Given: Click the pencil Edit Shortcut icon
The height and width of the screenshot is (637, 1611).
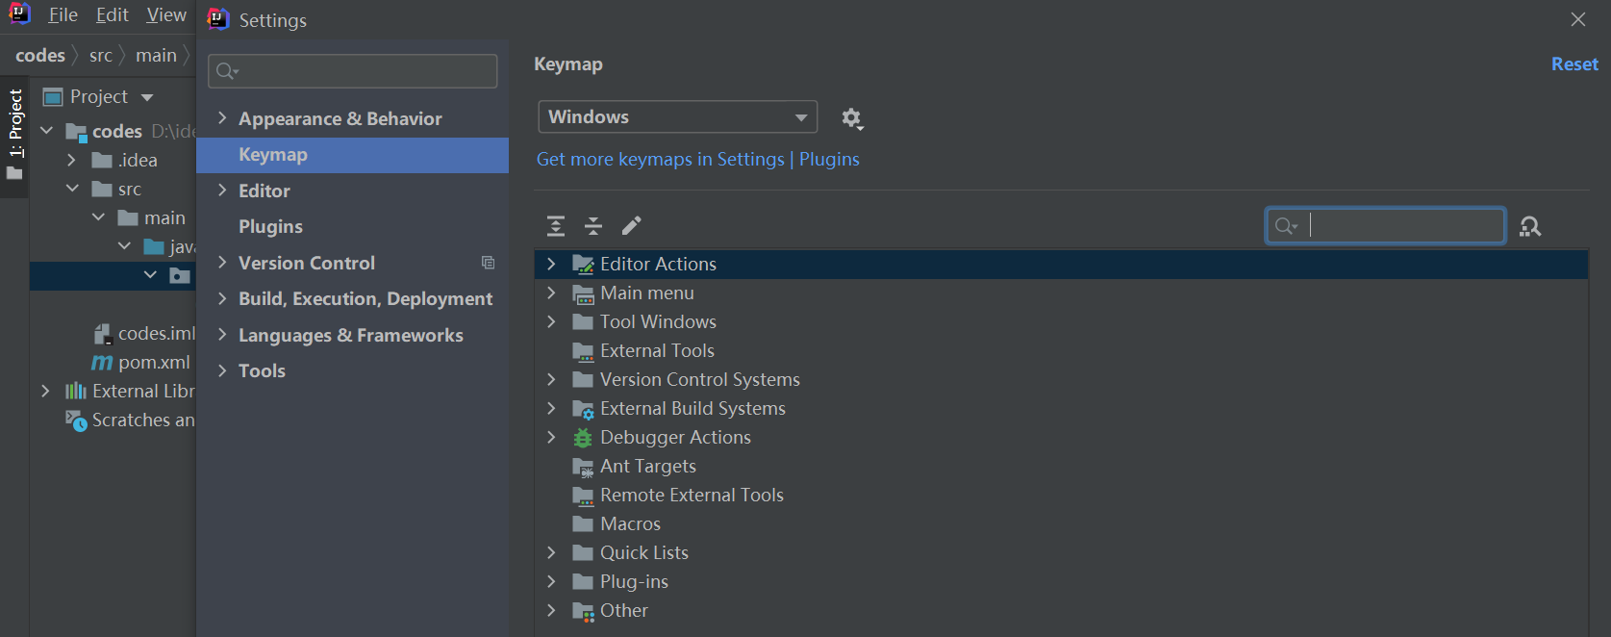Looking at the screenshot, I should [631, 226].
